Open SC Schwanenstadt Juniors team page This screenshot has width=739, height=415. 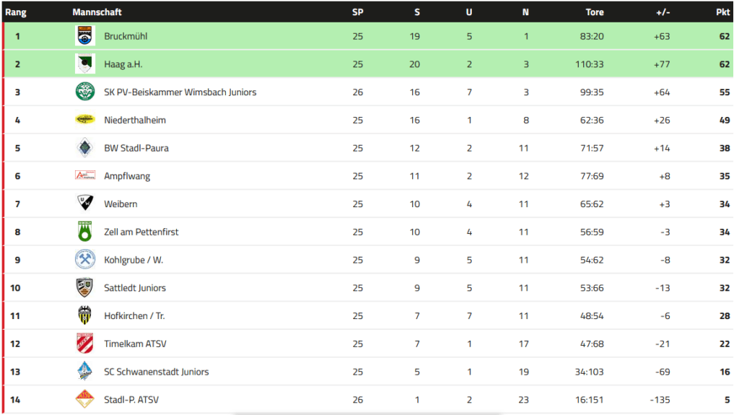click(156, 372)
